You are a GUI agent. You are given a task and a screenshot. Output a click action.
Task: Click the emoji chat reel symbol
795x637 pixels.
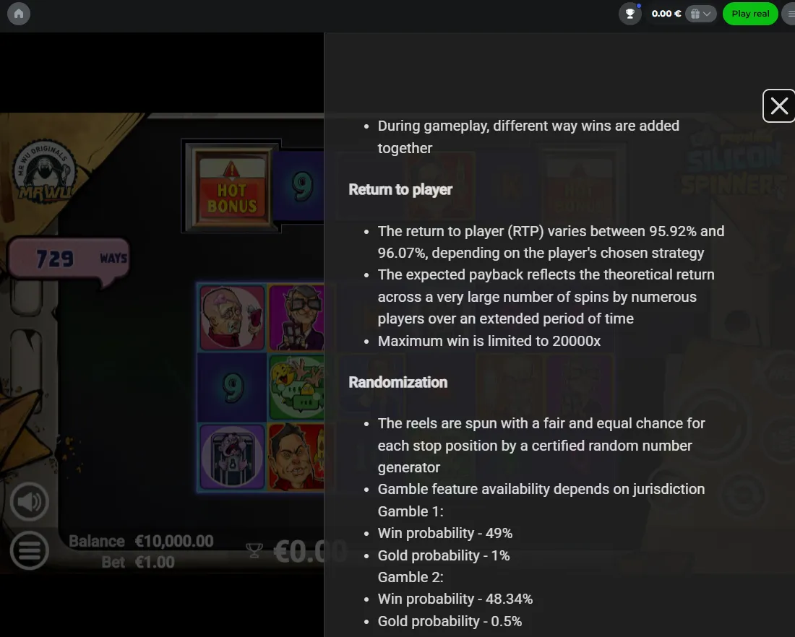pos(296,388)
